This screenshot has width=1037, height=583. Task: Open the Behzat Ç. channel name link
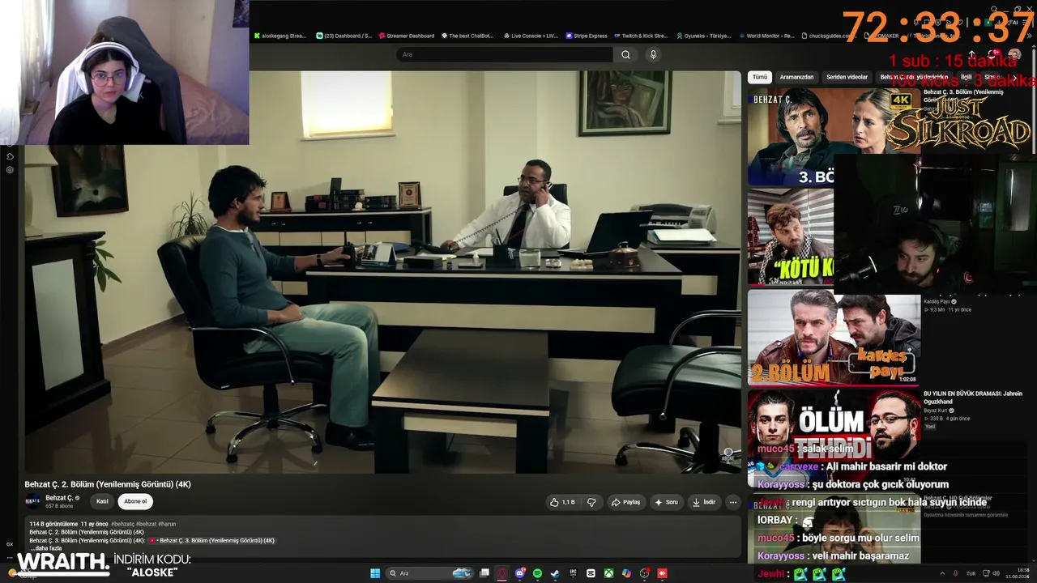click(x=59, y=498)
